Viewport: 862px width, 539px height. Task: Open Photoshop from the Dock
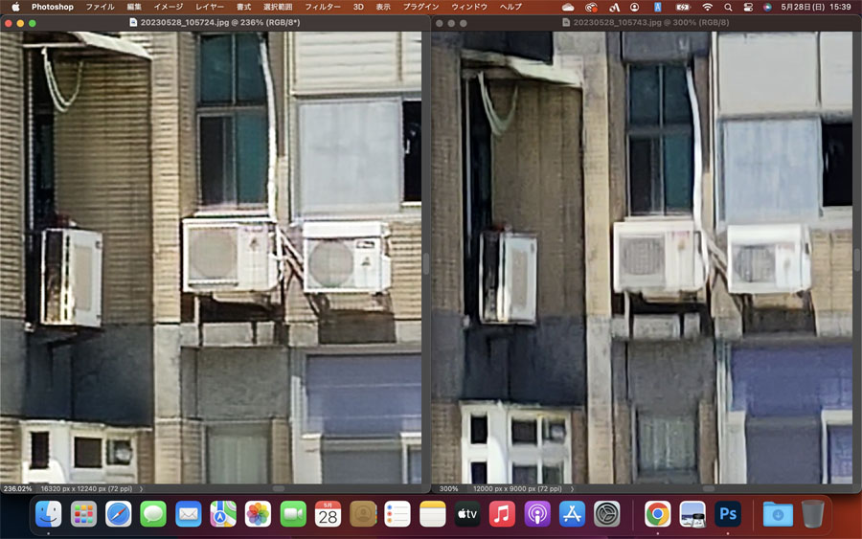coord(728,514)
